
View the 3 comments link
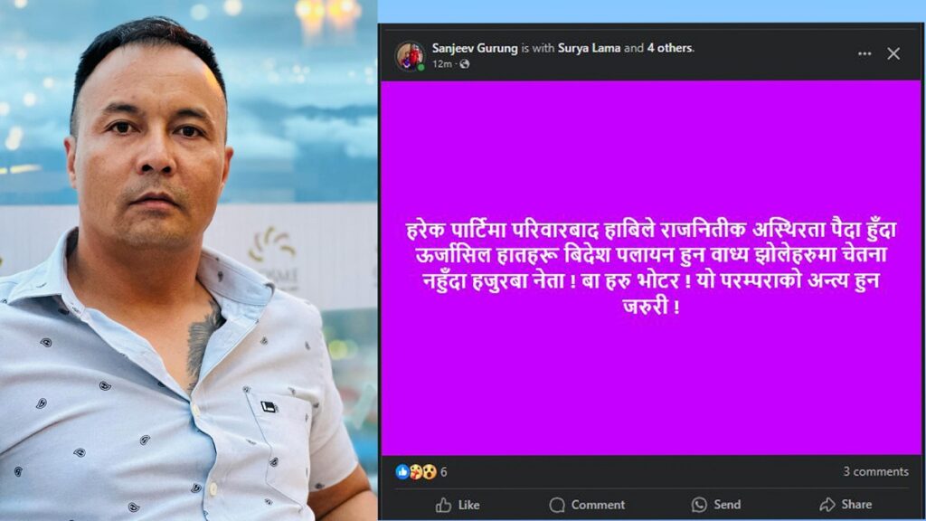tap(875, 471)
